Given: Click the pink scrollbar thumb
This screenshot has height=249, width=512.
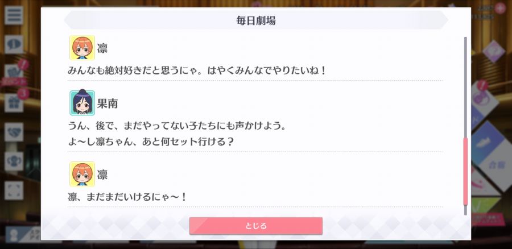Looking at the screenshot, I should pos(465,171).
